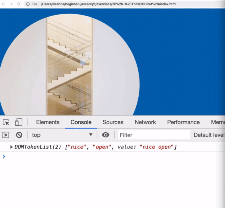
Task: Open the top JavaScript context dropdown
Action: [62, 135]
